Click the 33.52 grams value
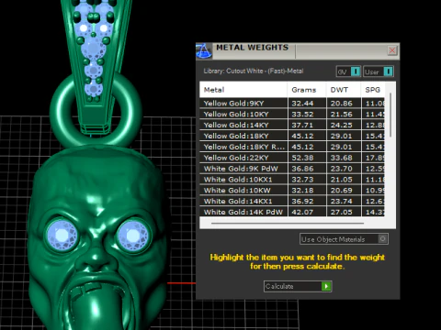Screen dimensions: 441x330 tap(302, 115)
